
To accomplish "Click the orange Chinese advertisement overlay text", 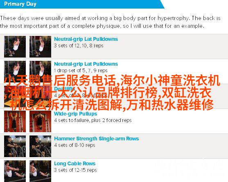I will 112,92.
